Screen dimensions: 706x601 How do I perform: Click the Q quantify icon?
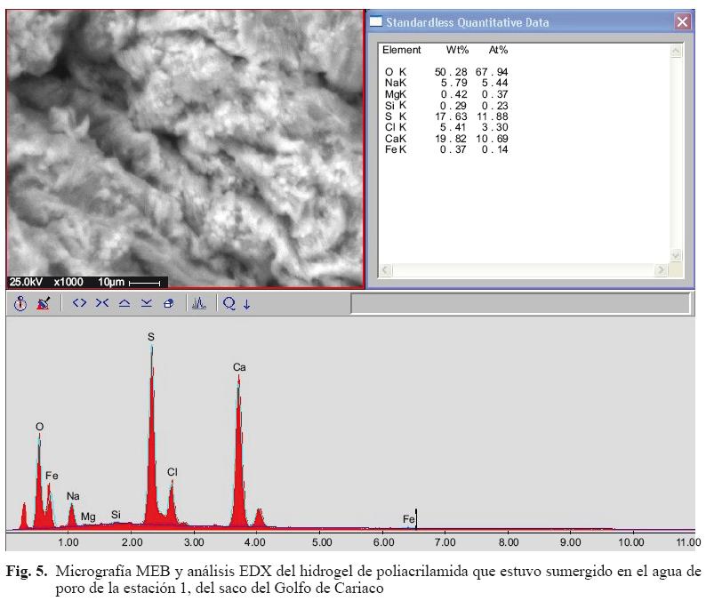pos(229,303)
